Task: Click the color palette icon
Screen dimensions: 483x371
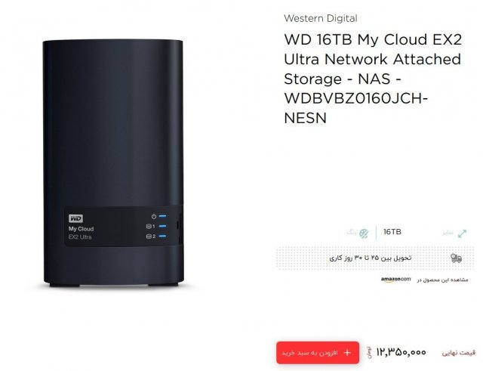Action: (364, 233)
